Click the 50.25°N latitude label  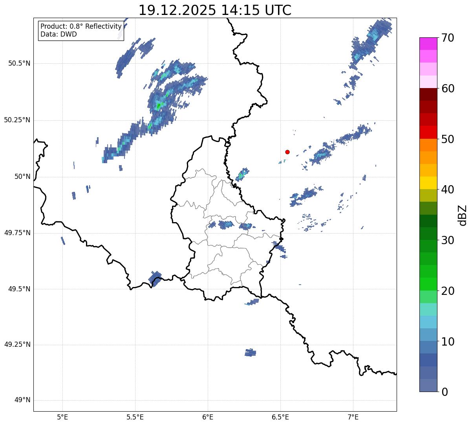17,120
